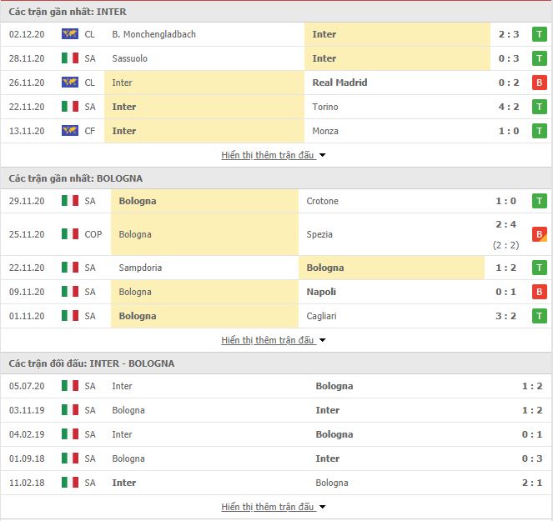Click the half-orange B badge for Spezia match

(540, 234)
